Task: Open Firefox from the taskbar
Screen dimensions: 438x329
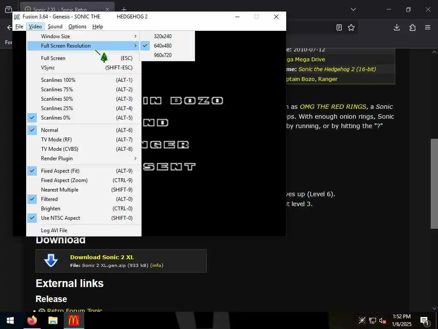Action: pos(32,320)
